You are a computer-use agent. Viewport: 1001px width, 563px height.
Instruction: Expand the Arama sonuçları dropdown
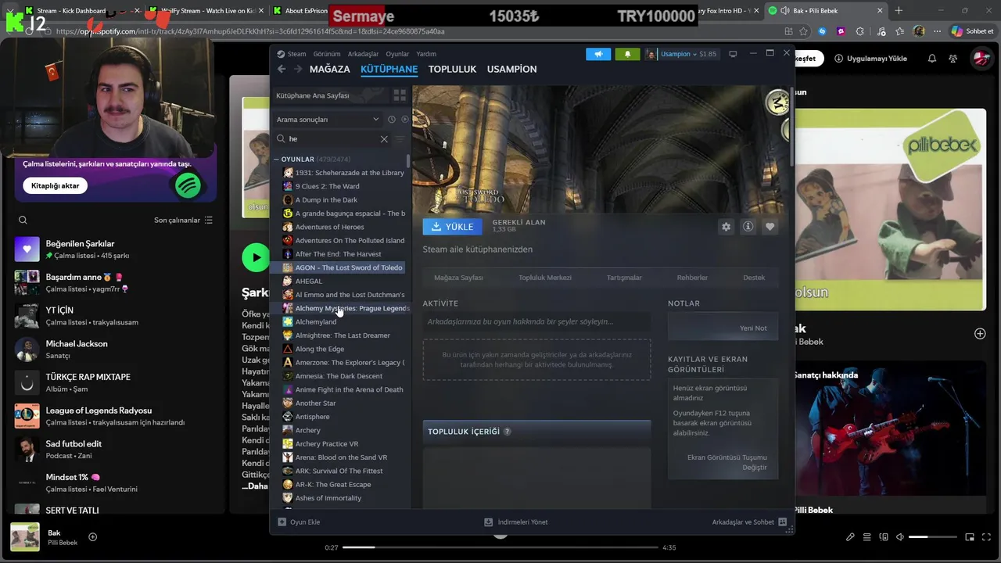(x=328, y=120)
